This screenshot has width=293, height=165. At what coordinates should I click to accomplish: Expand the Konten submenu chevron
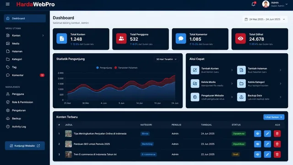43,35
